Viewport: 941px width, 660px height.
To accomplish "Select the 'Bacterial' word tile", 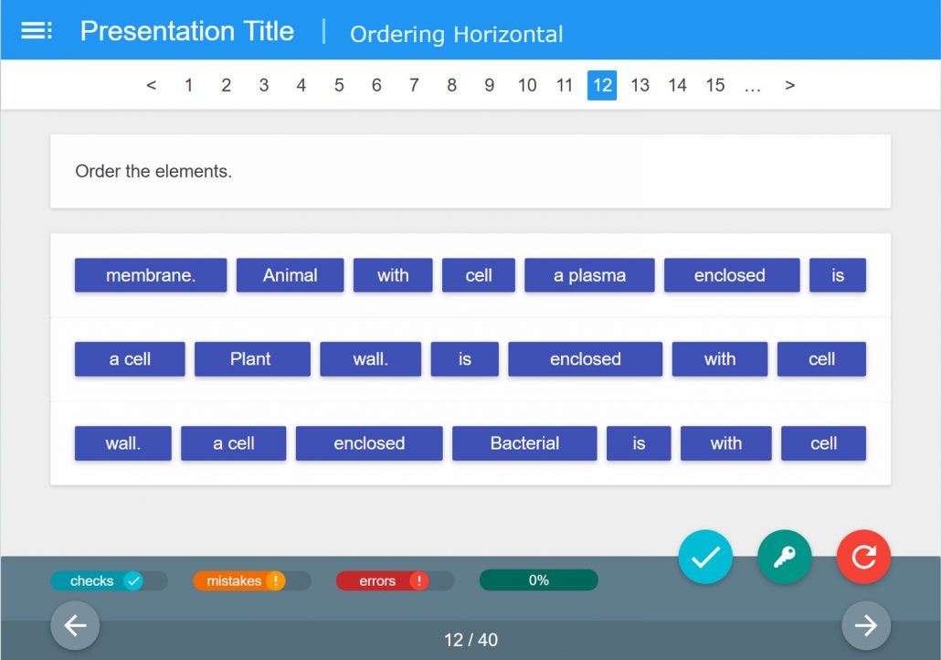I will (523, 443).
